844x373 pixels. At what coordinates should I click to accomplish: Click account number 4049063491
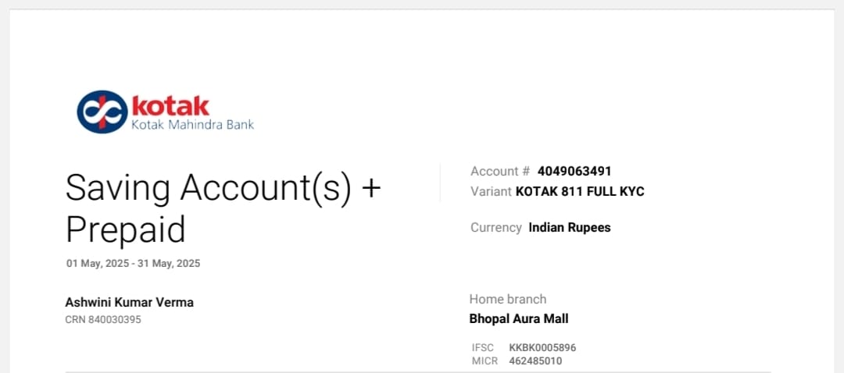tap(574, 171)
